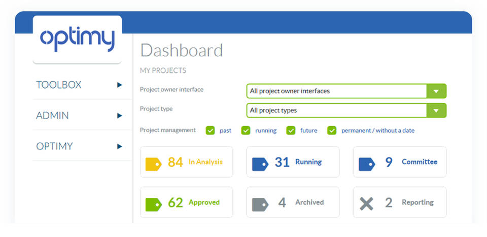Click the blue Running tag icon
Image resolution: width=487 pixels, height=237 pixels.
click(260, 164)
